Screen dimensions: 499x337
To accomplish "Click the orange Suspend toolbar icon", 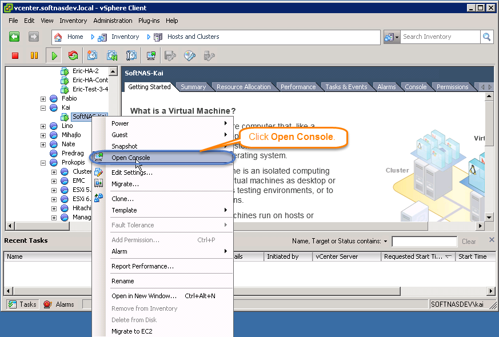I will [x=34, y=55].
